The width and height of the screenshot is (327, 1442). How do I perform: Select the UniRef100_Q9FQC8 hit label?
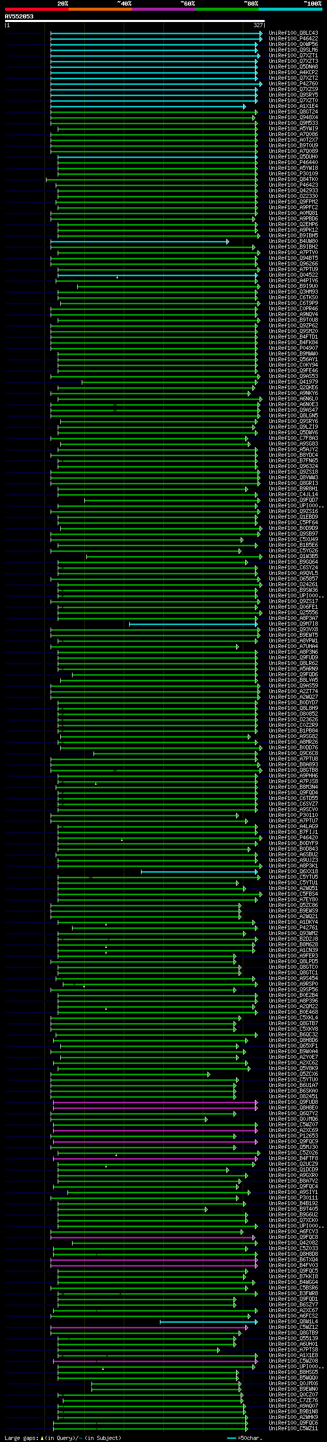coord(293,1237)
